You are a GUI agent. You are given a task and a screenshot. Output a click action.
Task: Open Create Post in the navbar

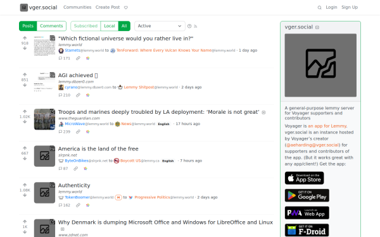108,7
